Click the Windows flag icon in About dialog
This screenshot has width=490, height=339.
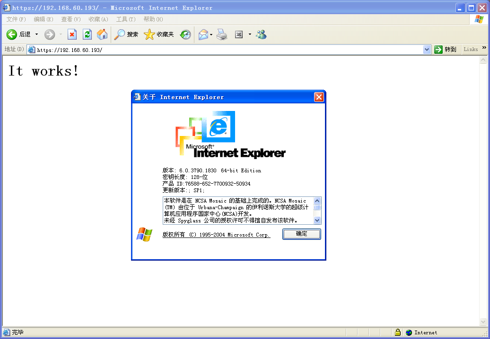[x=144, y=235]
